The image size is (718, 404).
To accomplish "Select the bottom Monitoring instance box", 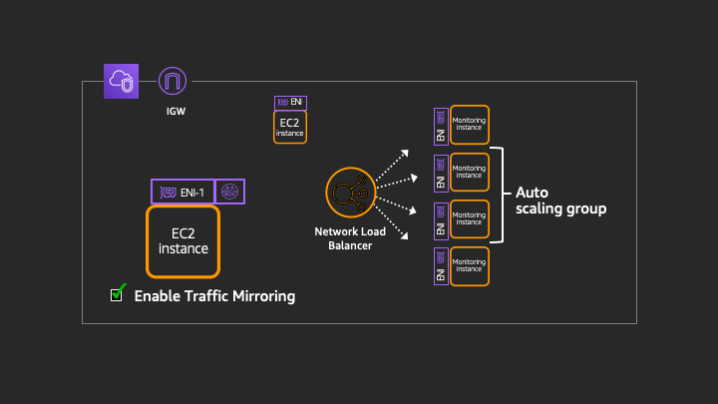I will pos(470,266).
